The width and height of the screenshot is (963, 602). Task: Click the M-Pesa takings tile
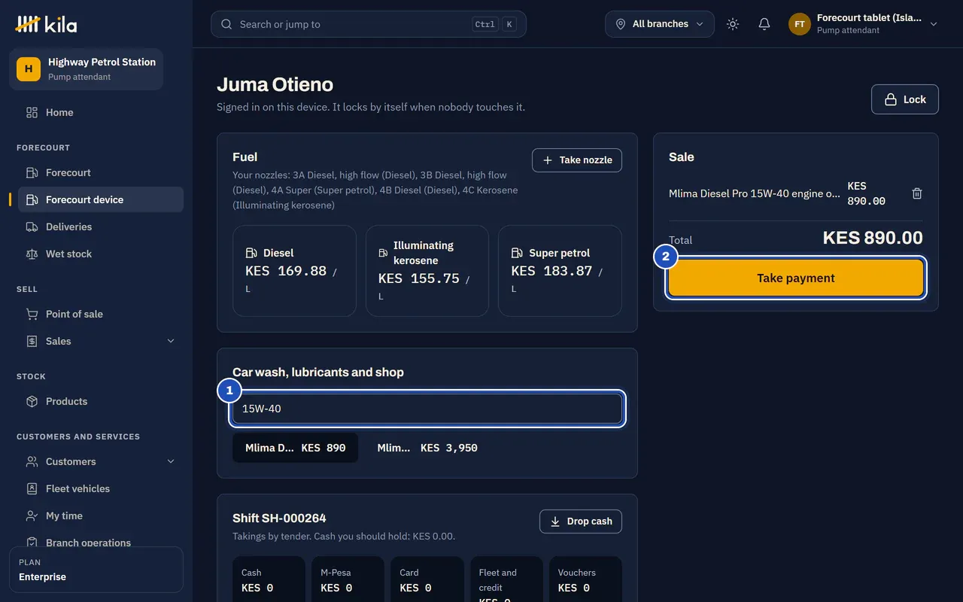[x=348, y=579]
